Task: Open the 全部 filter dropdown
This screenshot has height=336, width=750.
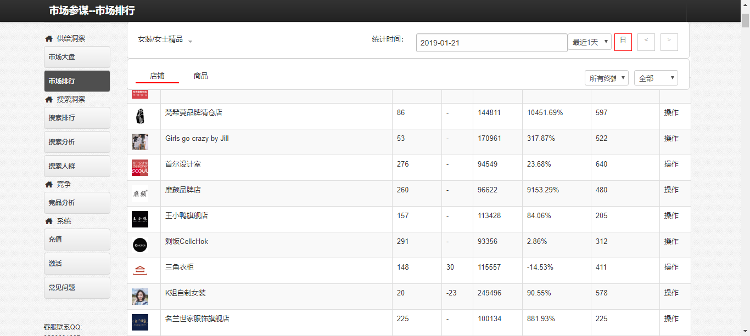Action: click(656, 78)
